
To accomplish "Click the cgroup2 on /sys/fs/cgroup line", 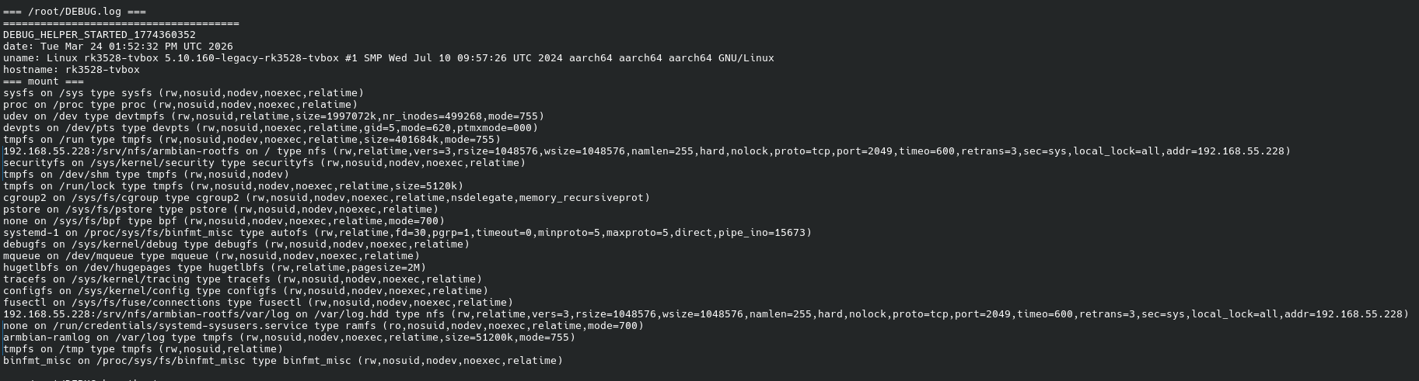I will (x=326, y=198).
